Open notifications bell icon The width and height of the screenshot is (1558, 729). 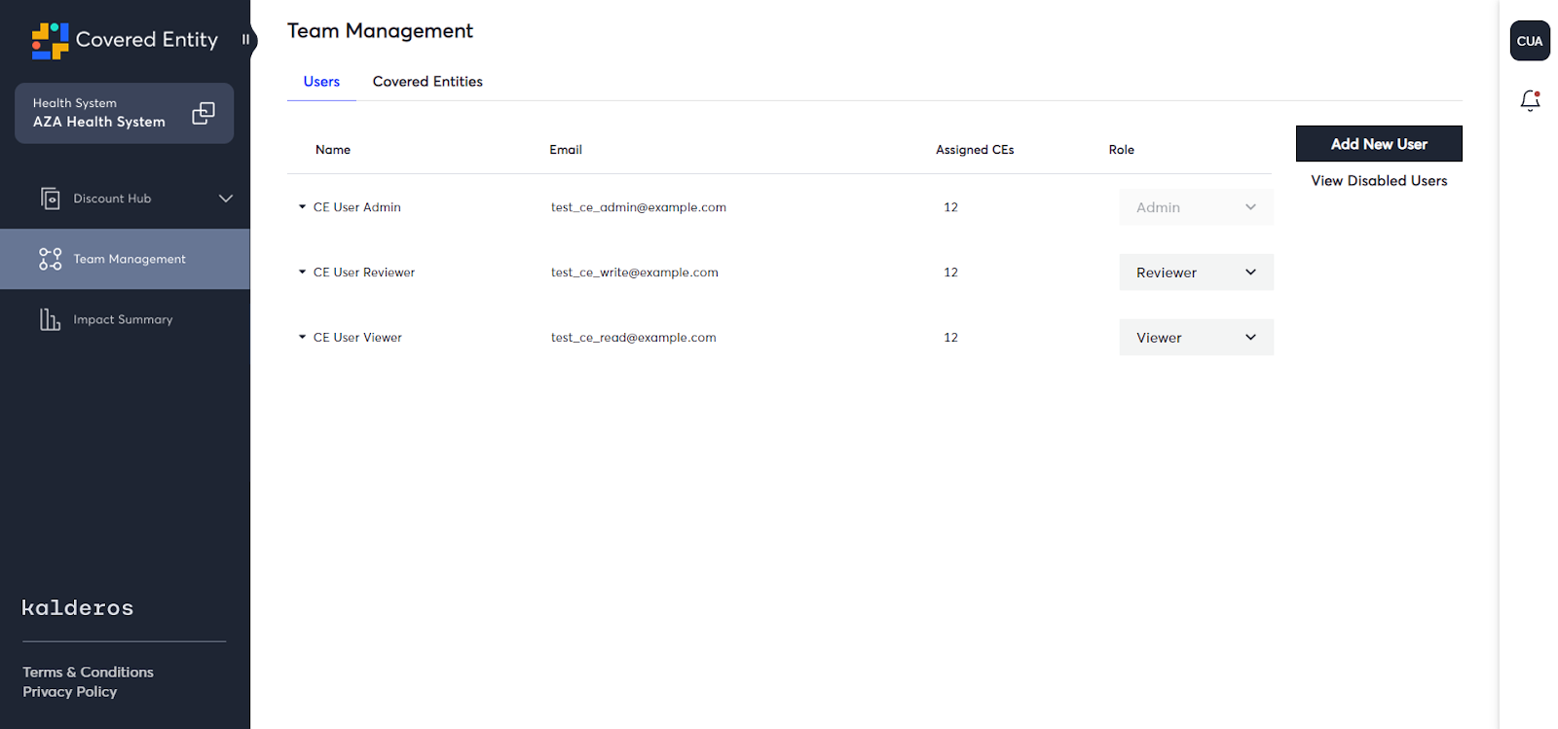click(1530, 100)
